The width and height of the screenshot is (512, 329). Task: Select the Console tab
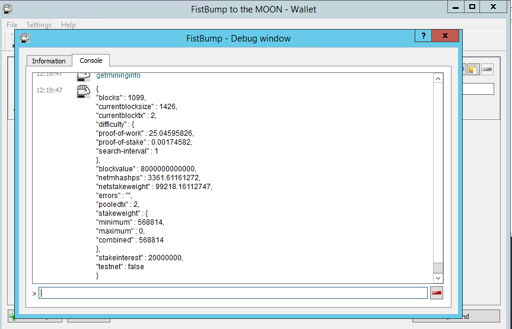click(91, 60)
